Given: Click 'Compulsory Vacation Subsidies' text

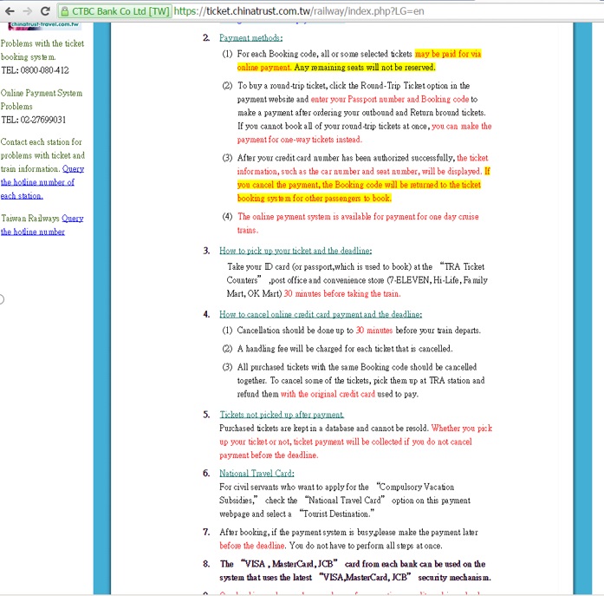Looking at the screenshot, I should click(x=337, y=494).
